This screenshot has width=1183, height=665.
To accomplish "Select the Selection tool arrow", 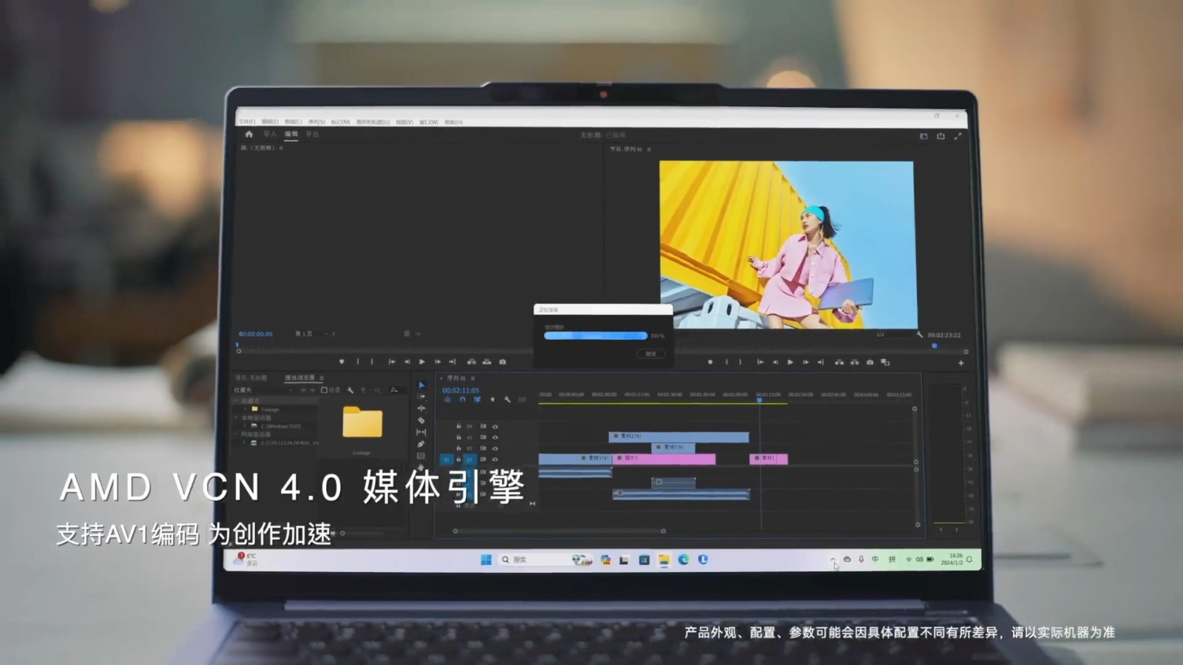I will (421, 385).
